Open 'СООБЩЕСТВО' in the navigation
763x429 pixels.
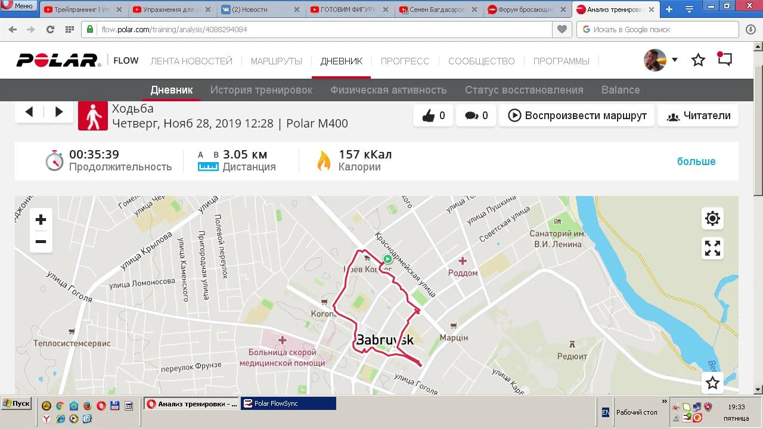[x=482, y=61]
